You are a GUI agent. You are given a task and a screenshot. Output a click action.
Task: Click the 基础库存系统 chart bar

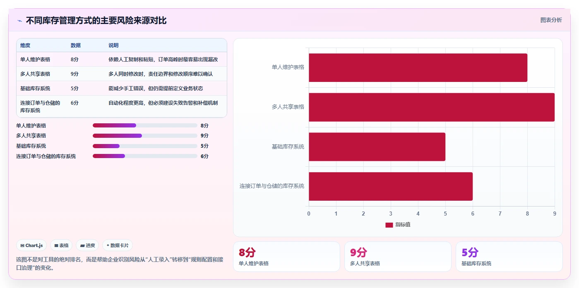coord(377,147)
